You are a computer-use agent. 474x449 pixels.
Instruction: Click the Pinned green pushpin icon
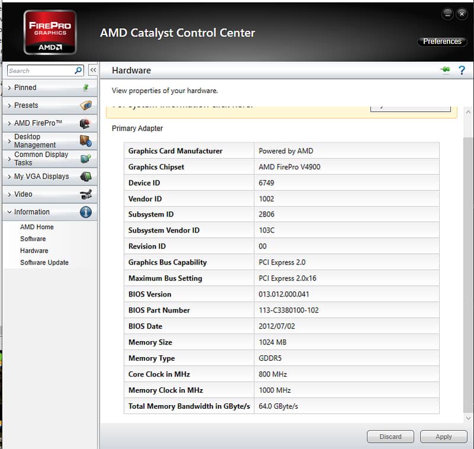click(x=86, y=87)
